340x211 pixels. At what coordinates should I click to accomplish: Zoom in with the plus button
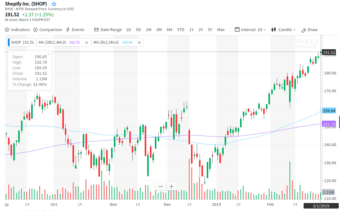click(172, 187)
